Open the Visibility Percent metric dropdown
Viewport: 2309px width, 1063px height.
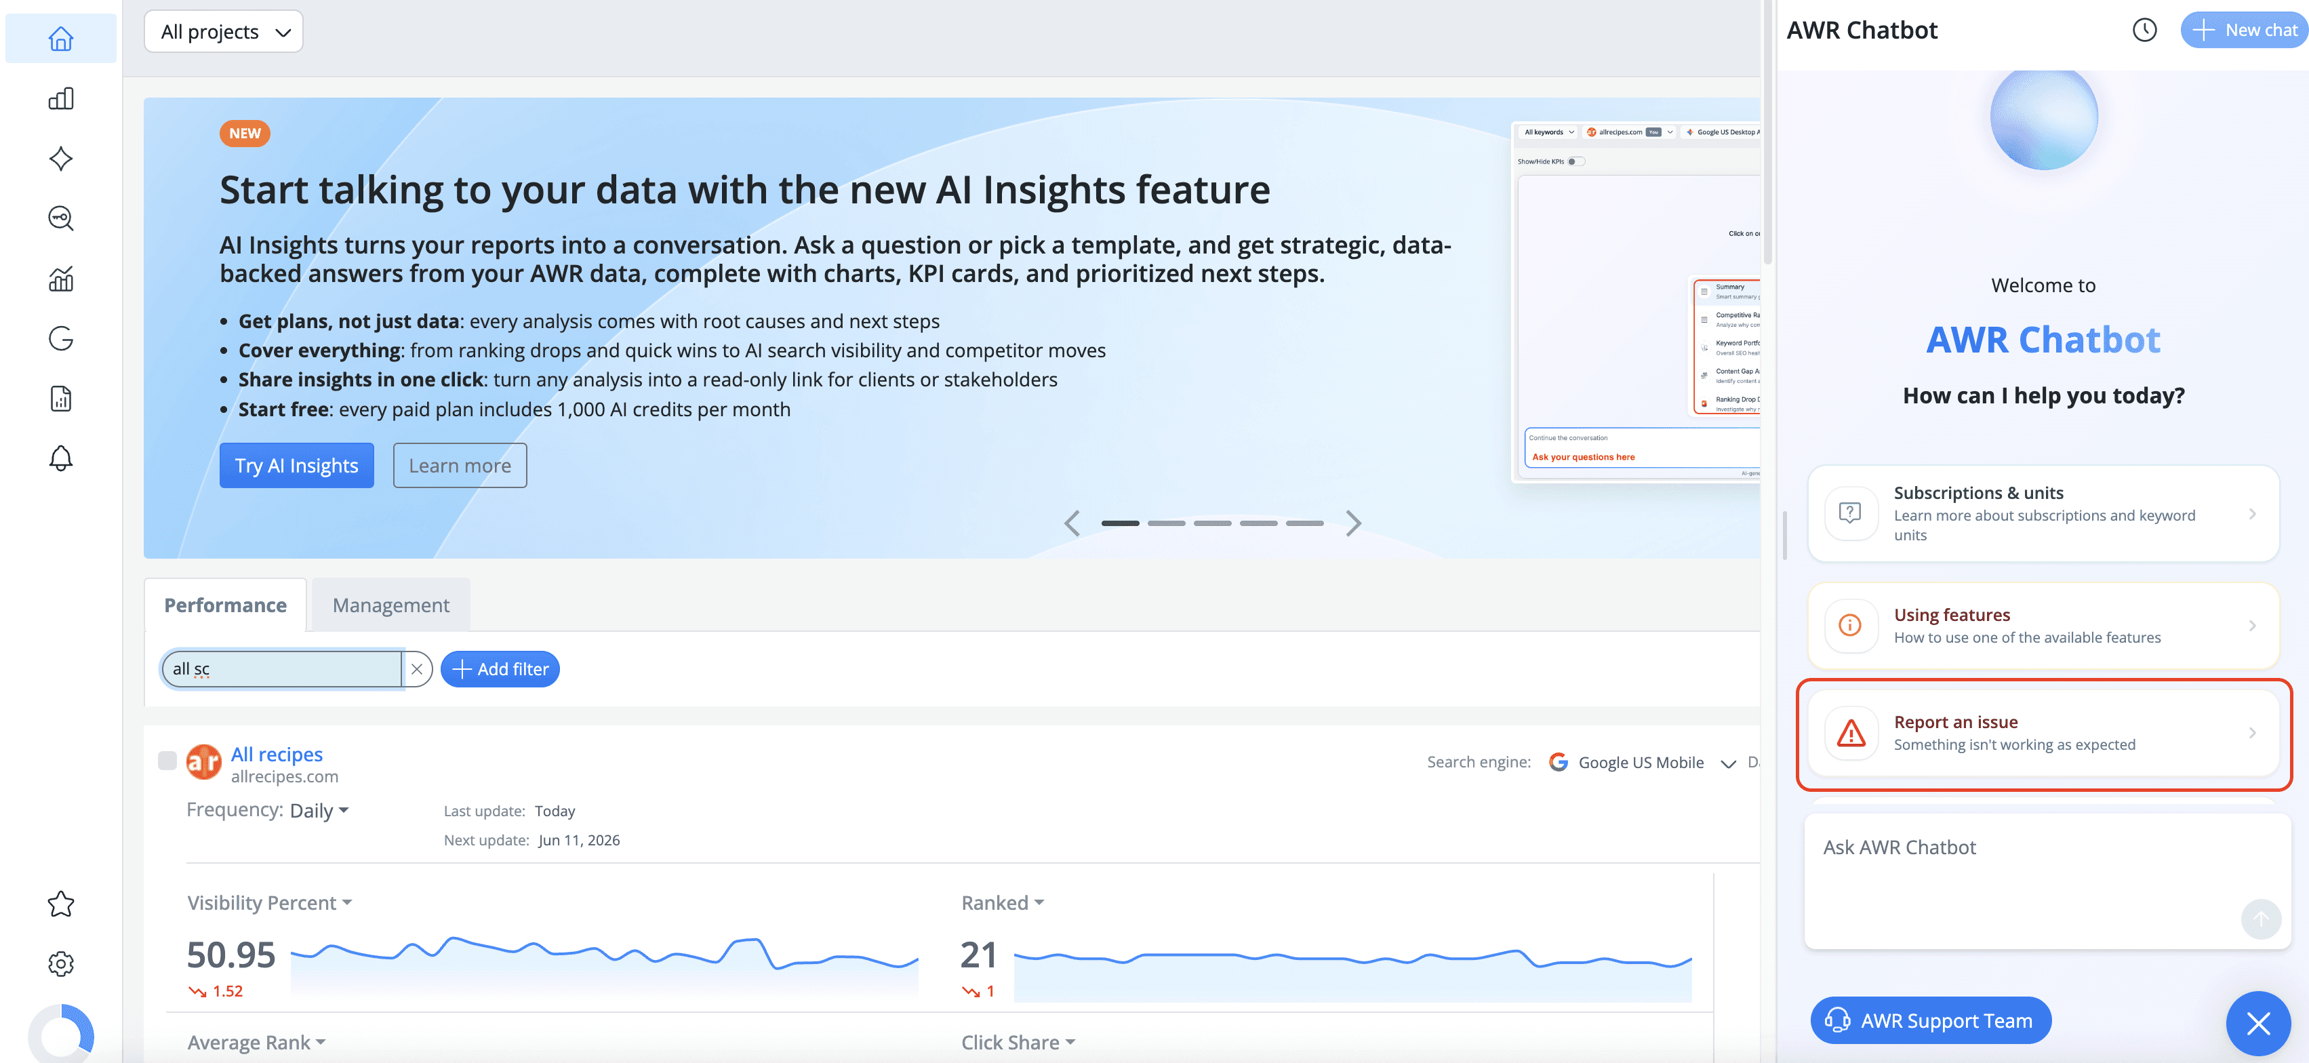point(269,904)
